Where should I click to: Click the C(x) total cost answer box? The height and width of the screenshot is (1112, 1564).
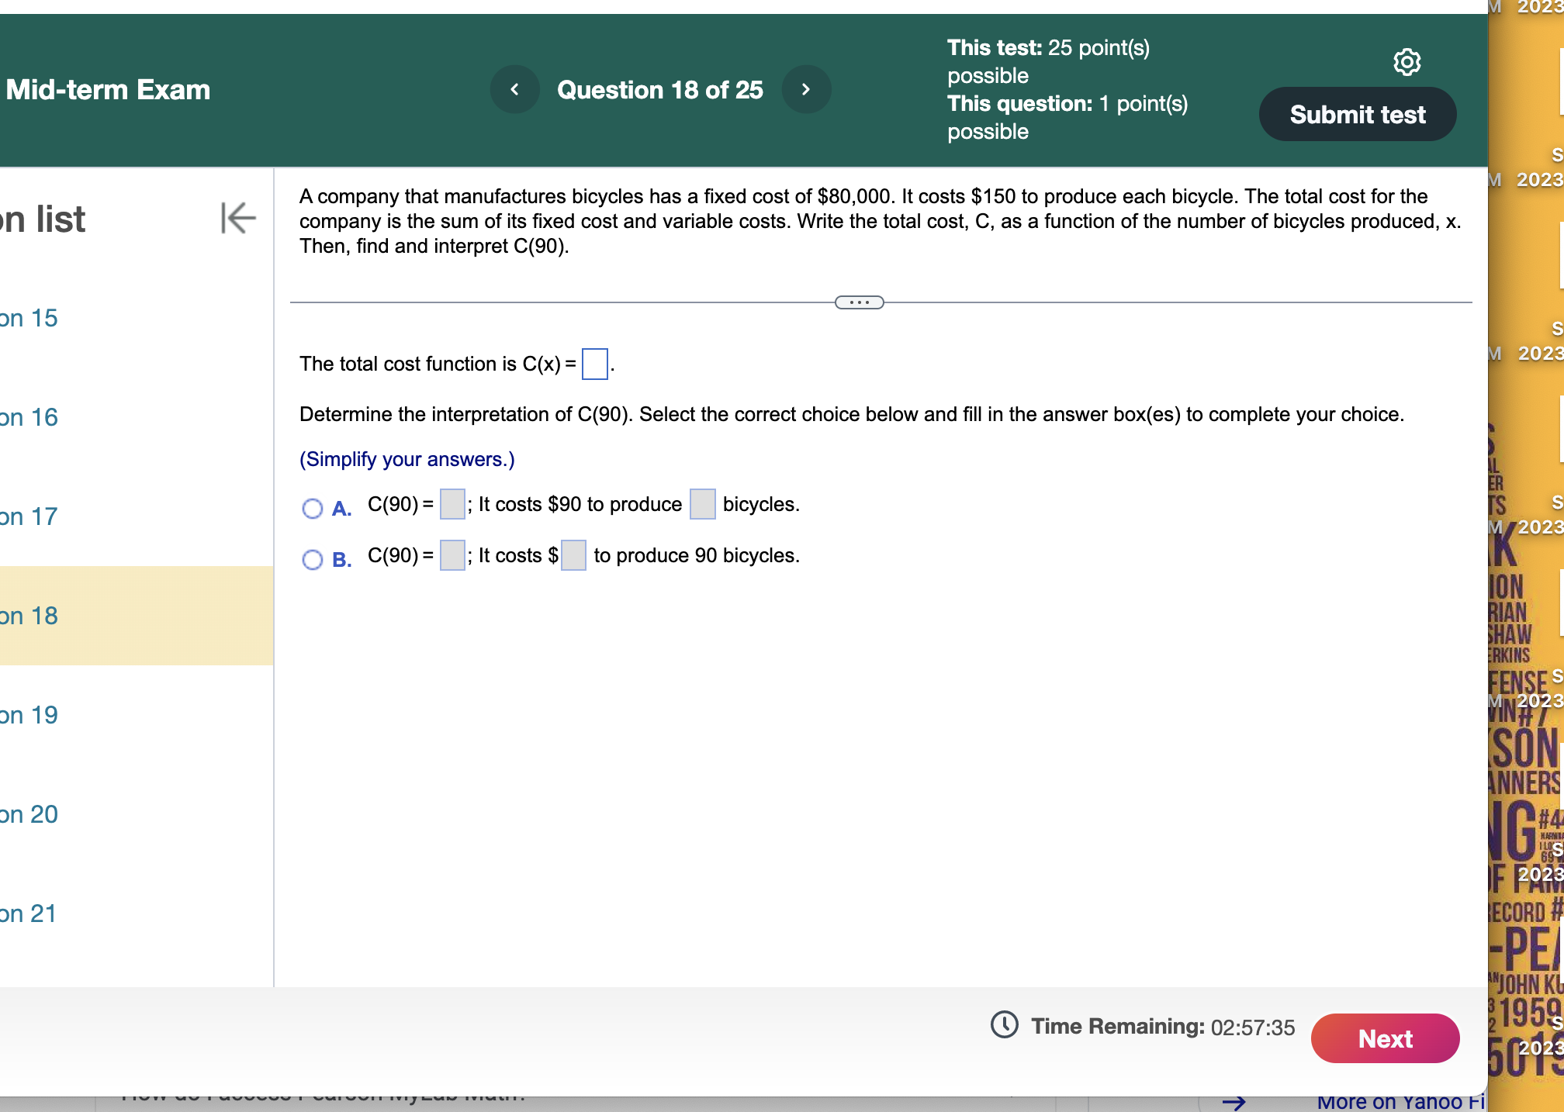click(x=593, y=364)
